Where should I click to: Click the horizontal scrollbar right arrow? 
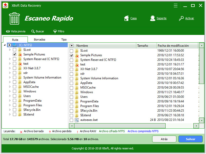[x=196, y=126]
